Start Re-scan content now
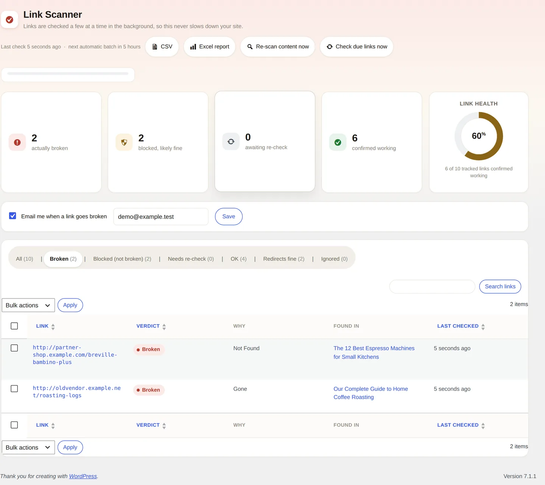Image resolution: width=545 pixels, height=485 pixels. 278,47
